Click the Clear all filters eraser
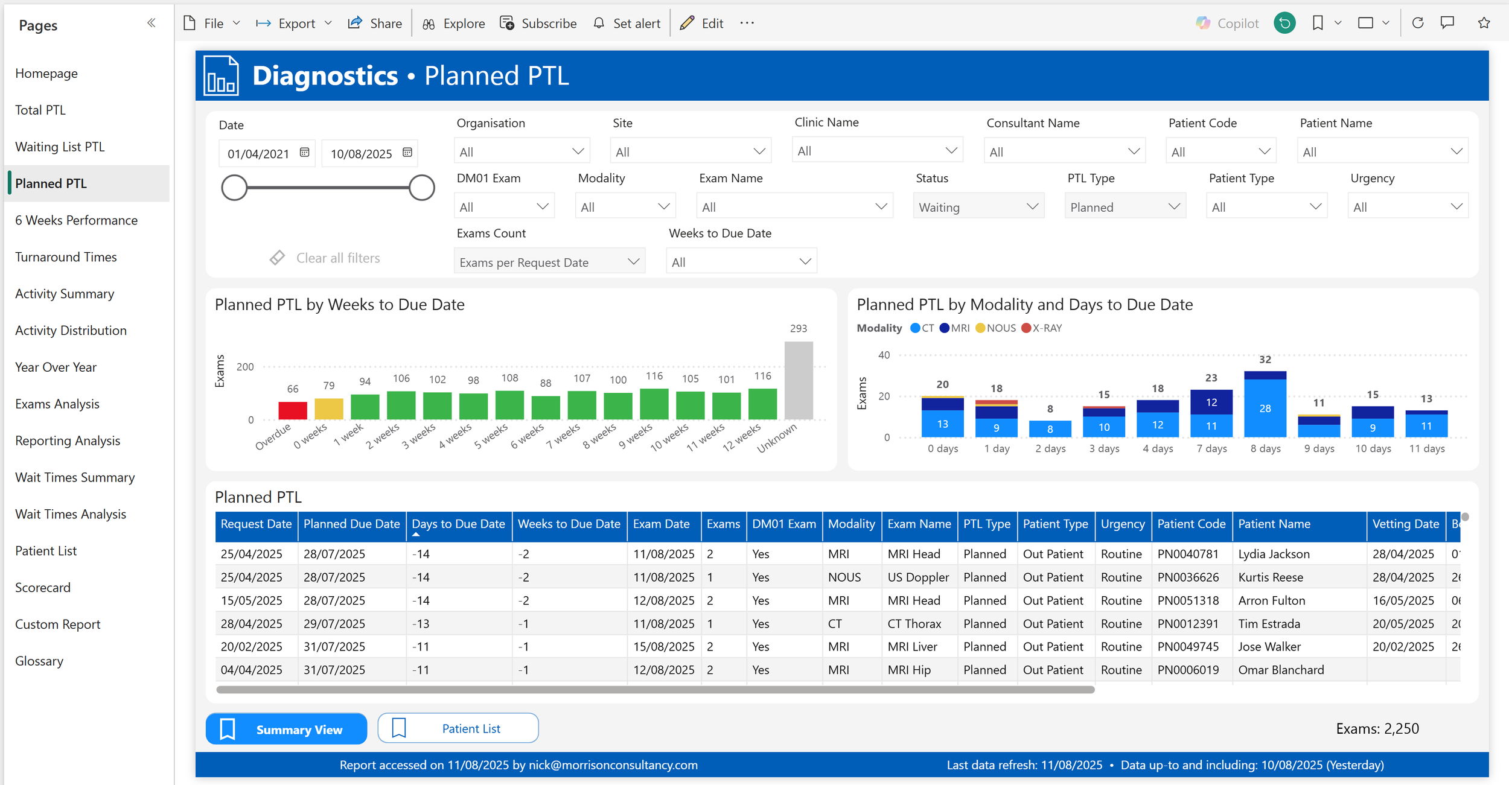The width and height of the screenshot is (1509, 785). click(277, 258)
